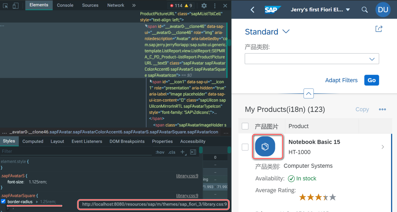Click the Go button
This screenshot has height=212, width=397.
pyautogui.click(x=372, y=80)
